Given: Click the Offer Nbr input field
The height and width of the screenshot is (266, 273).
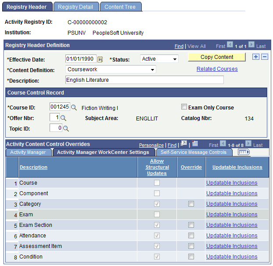Looking at the screenshot, I should pos(54,117).
